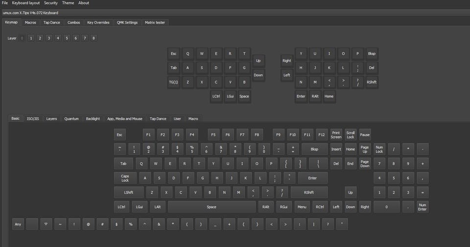This screenshot has width=470, height=247.
Task: Select layer 3 button
Action: 49,38
